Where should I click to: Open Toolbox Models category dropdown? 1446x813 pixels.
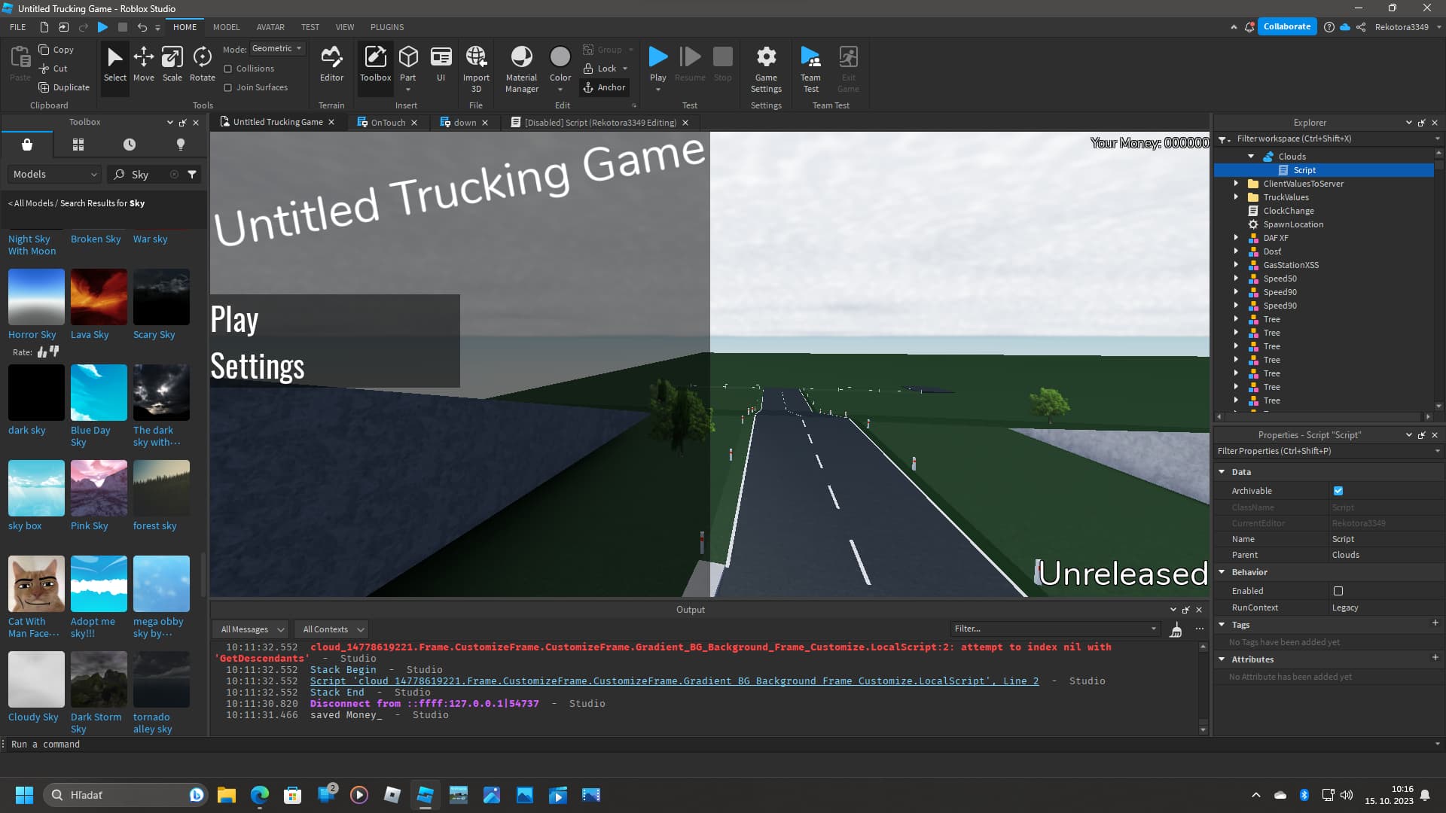pyautogui.click(x=55, y=174)
